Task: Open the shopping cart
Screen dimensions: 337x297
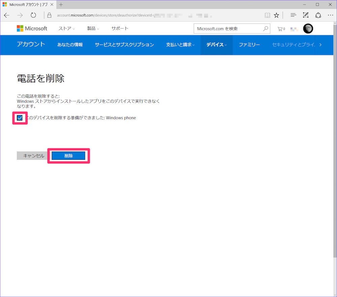Action: pos(281,29)
